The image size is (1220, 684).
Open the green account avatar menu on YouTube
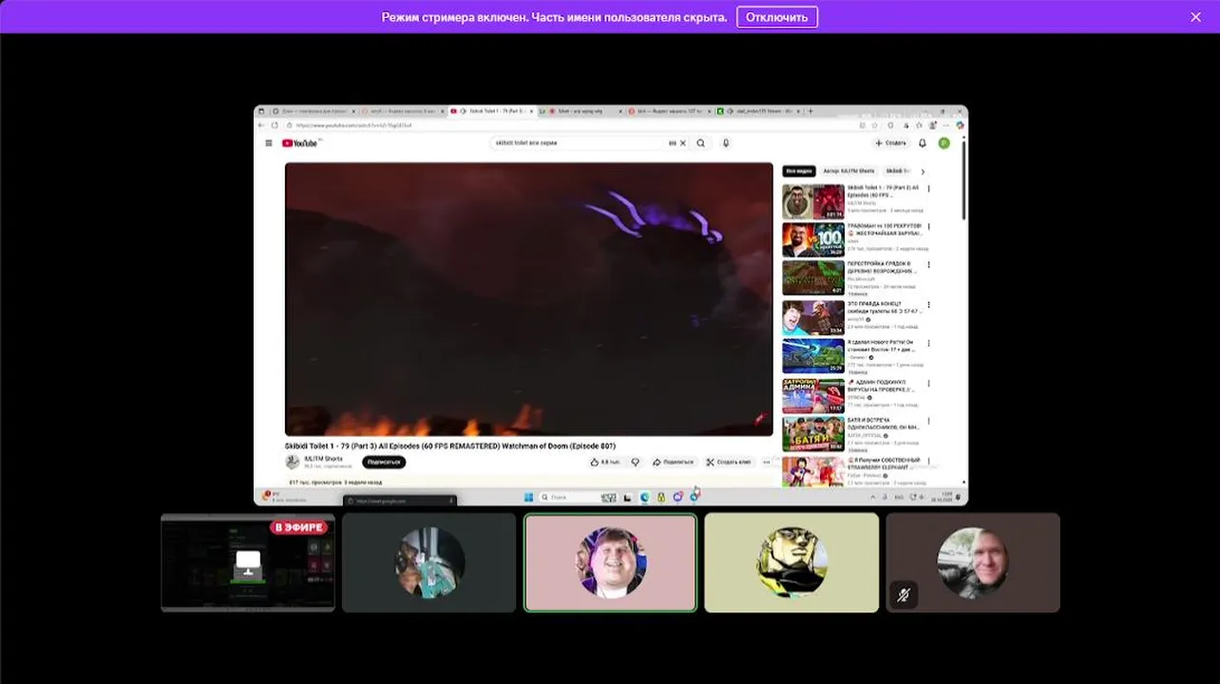[x=944, y=143]
